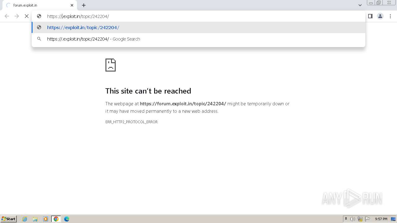The image size is (397, 223).
Task: Open Chrome three-dot menu
Action: click(x=390, y=16)
